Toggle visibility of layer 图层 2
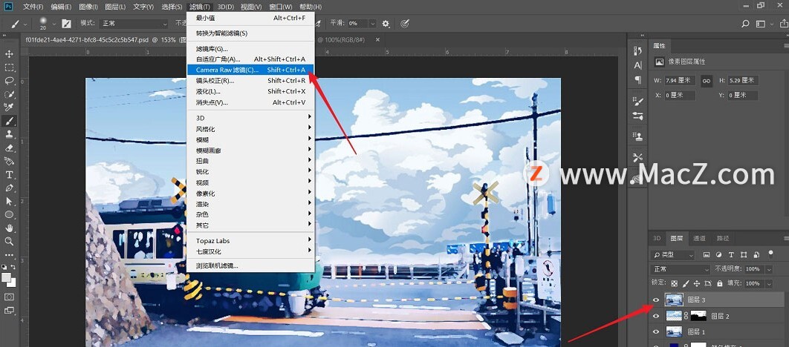This screenshot has height=347, width=789. [x=655, y=316]
